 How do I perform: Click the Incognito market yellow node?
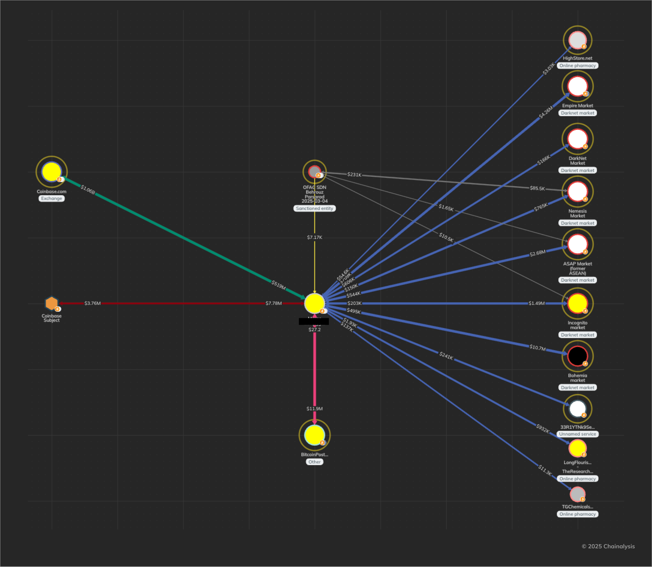pyautogui.click(x=577, y=303)
